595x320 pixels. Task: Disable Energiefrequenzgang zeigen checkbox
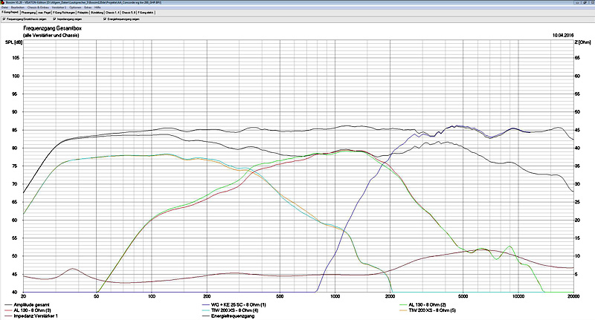pos(105,19)
